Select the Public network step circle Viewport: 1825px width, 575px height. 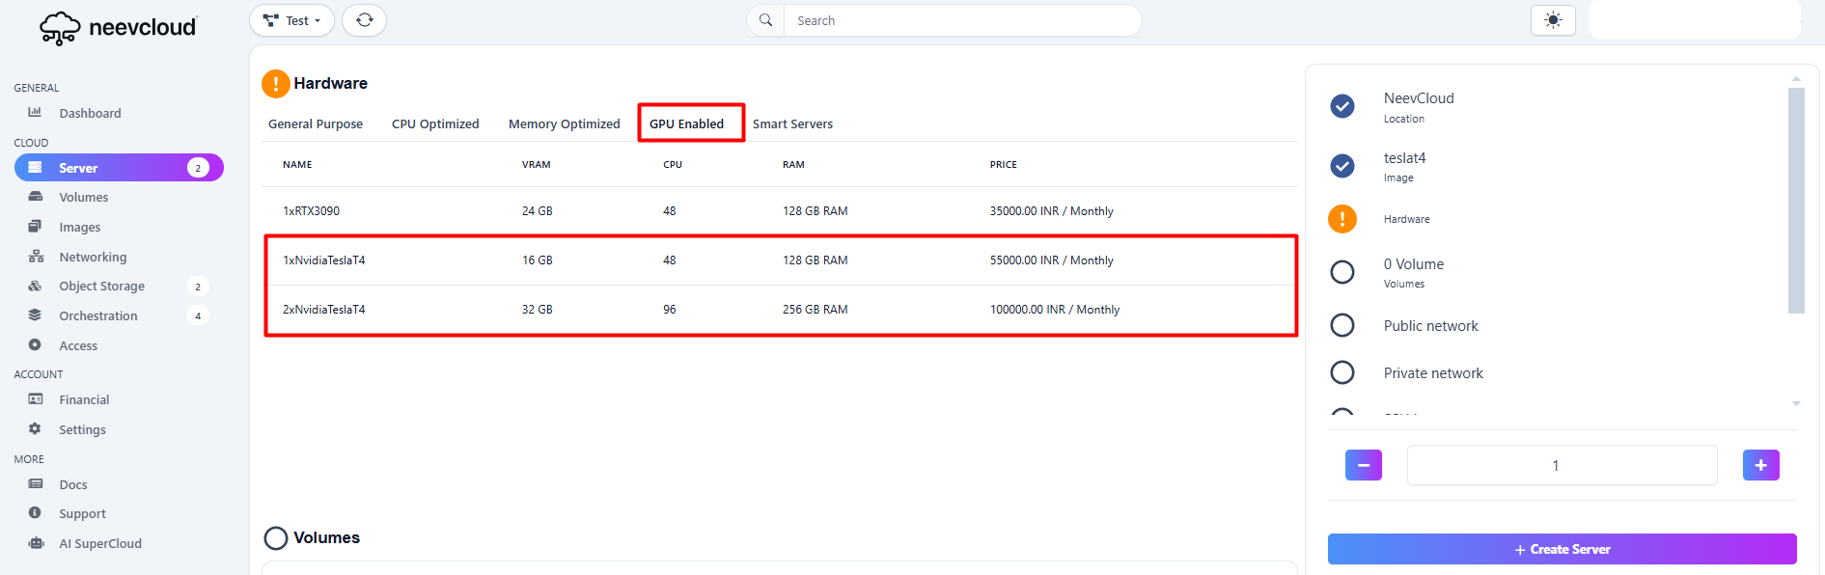click(1341, 325)
